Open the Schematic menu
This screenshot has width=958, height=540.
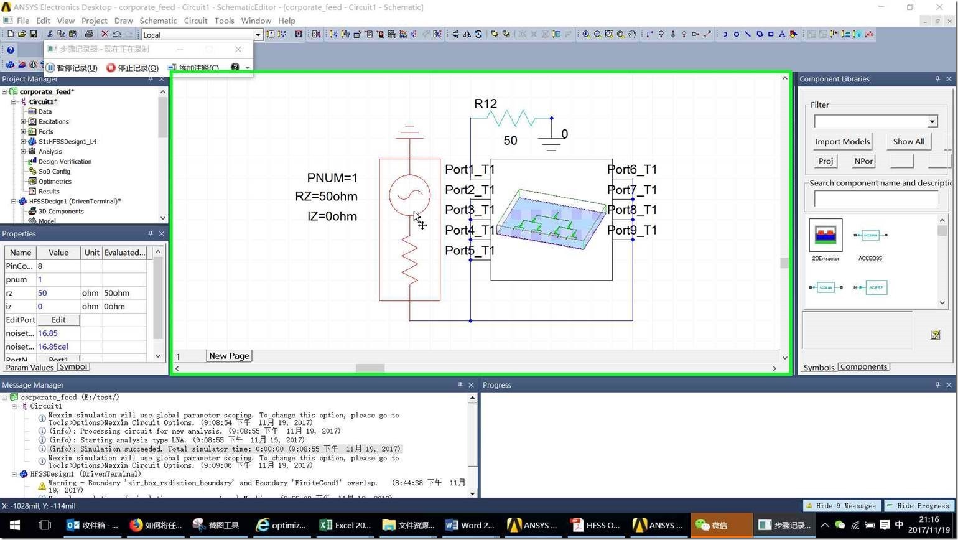[158, 21]
